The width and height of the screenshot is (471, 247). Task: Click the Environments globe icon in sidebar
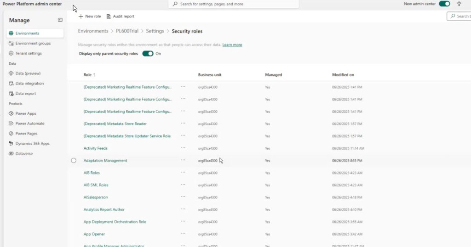pos(11,34)
